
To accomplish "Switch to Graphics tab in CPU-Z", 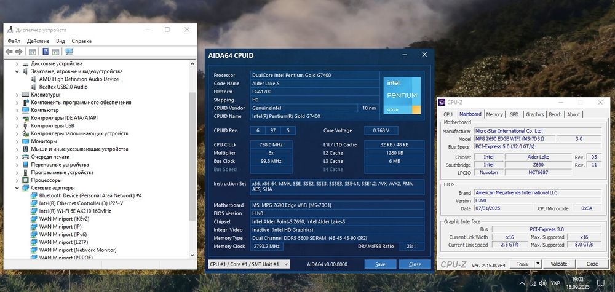I will [535, 114].
